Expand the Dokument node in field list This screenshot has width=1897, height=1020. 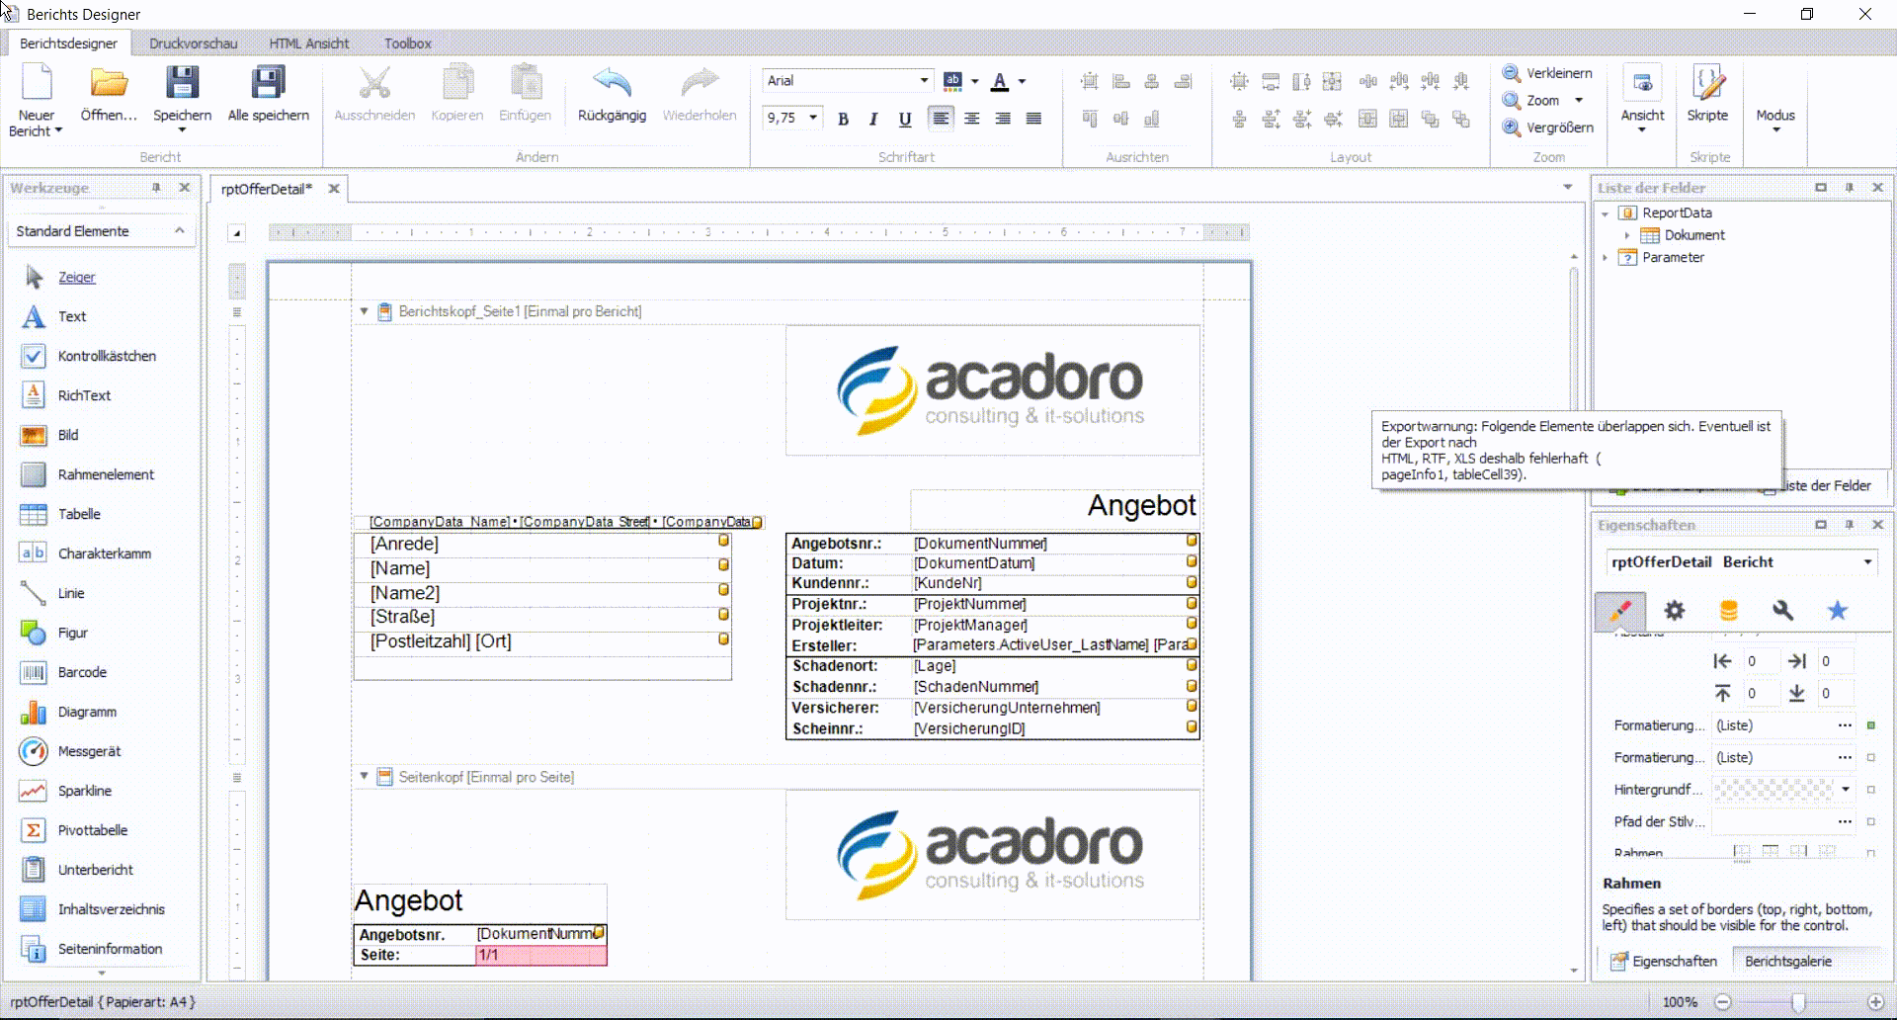[x=1626, y=235]
